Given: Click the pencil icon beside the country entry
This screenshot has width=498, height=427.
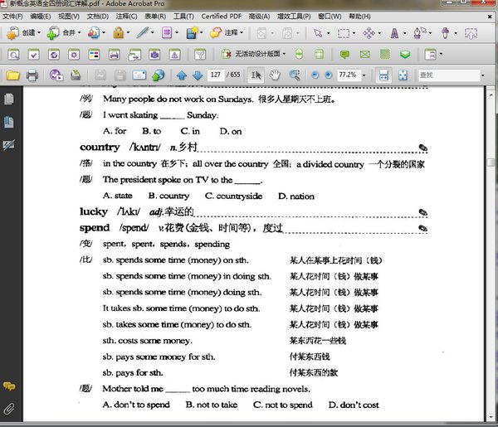Looking at the screenshot, I should coord(422,148).
